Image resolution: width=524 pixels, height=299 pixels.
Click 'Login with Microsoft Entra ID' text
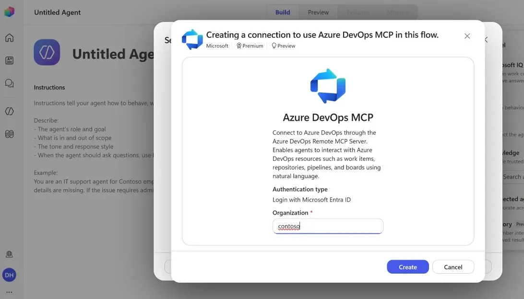(311, 199)
